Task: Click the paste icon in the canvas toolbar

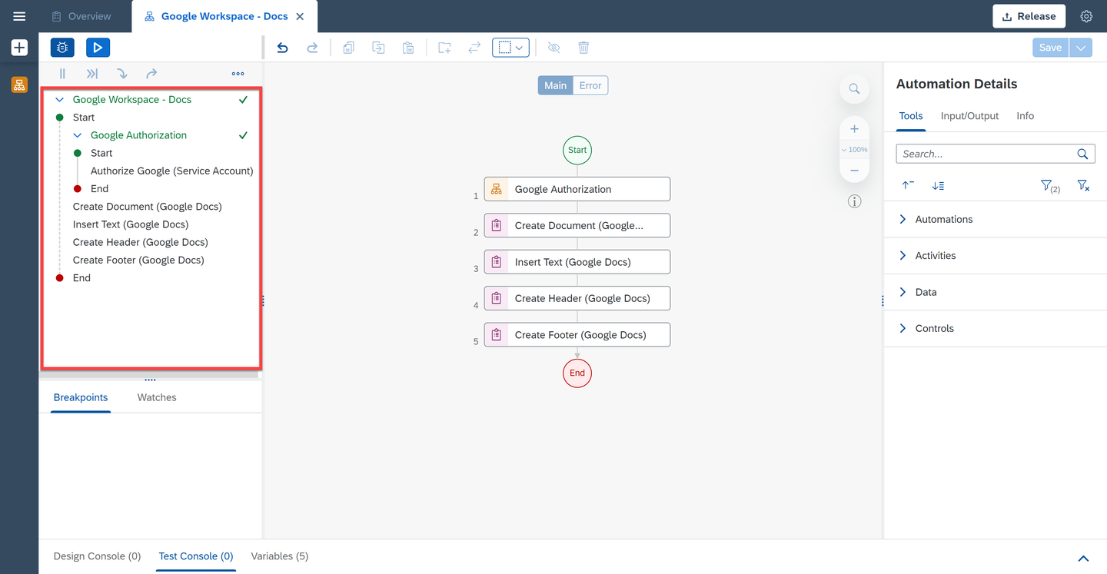Action: click(408, 48)
